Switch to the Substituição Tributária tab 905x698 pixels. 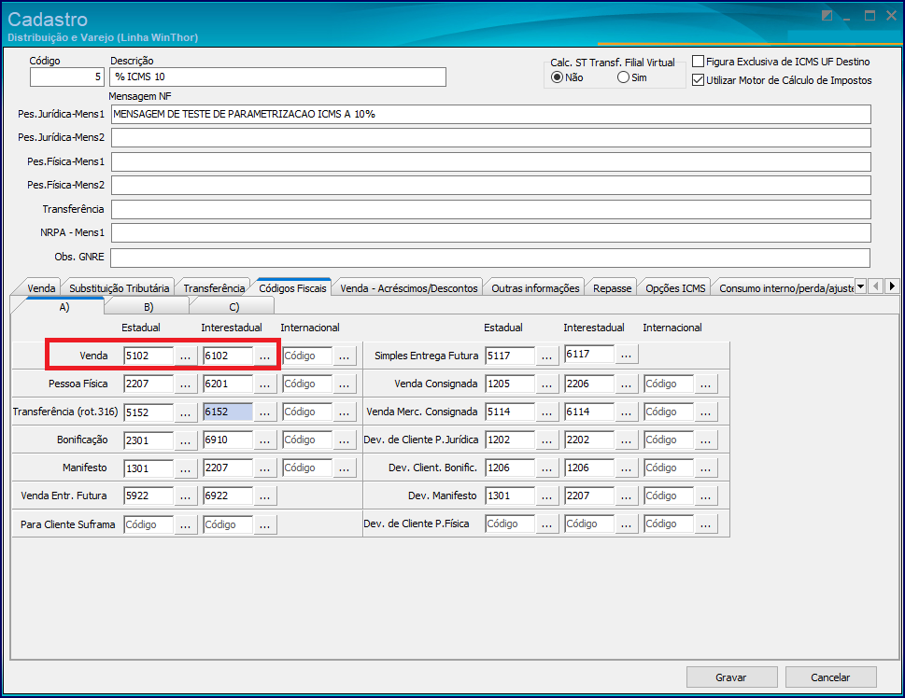click(119, 287)
